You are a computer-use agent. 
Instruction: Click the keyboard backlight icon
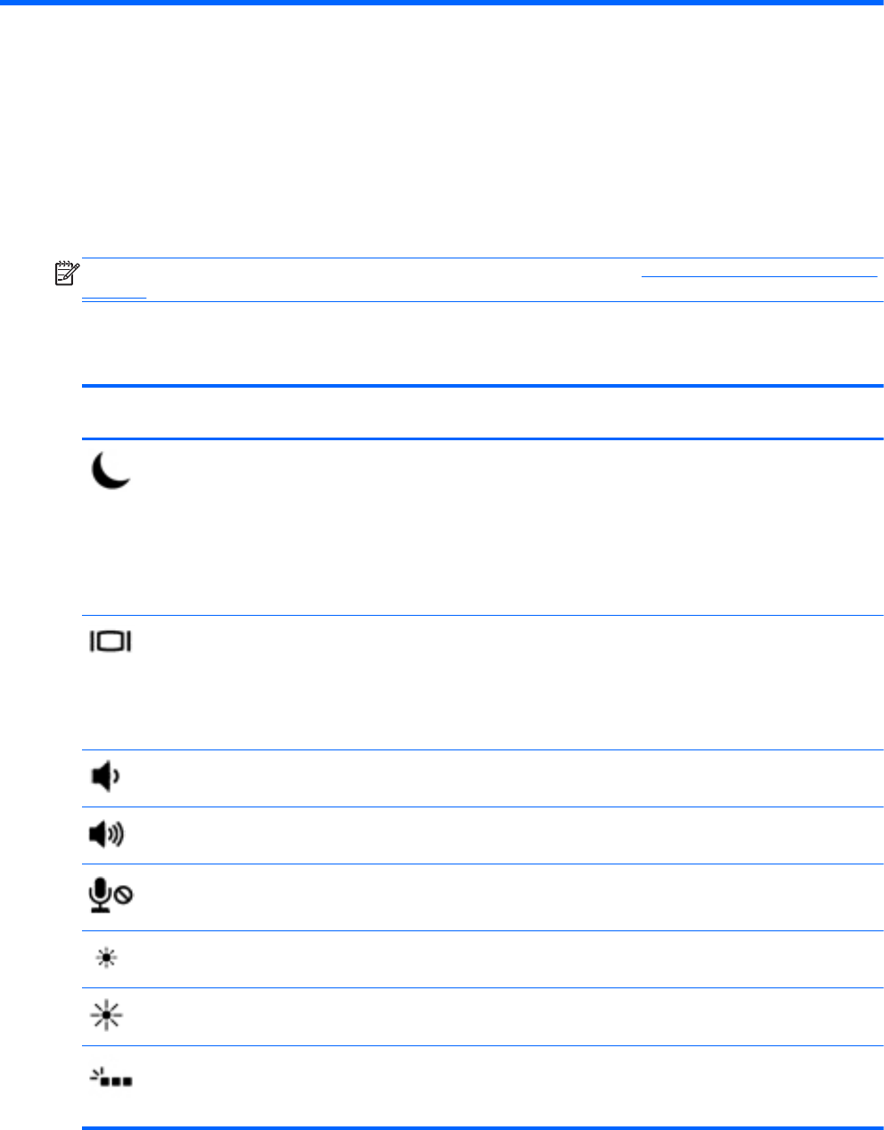tap(110, 1078)
